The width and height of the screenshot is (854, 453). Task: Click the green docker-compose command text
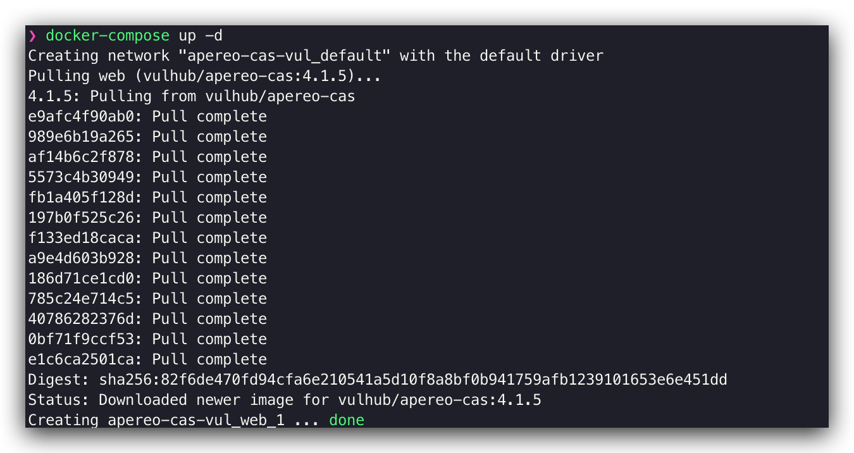tap(108, 36)
